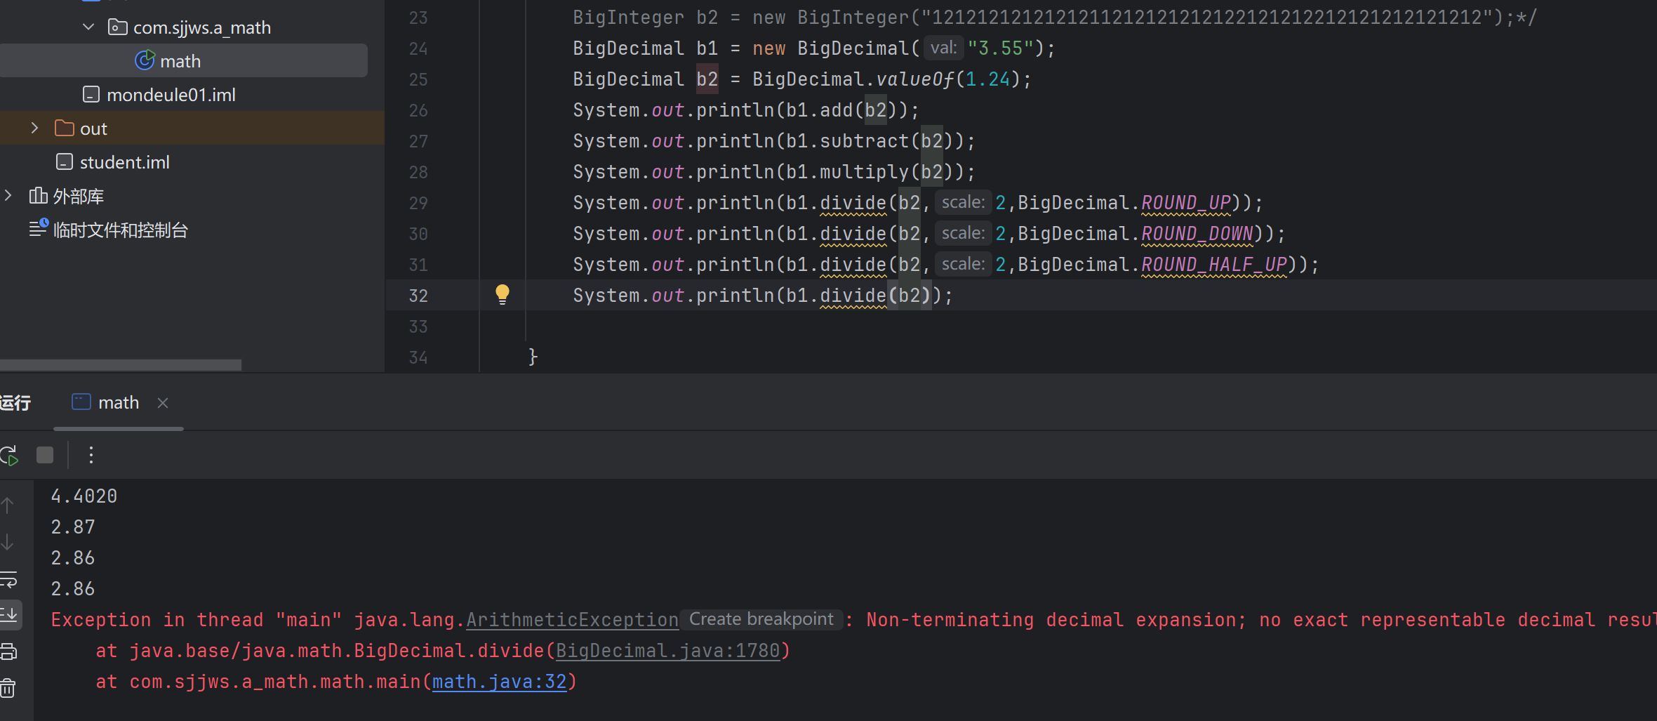The width and height of the screenshot is (1657, 721).
Task: Open the BigDecimal.java:1780 link
Action: tap(667, 651)
